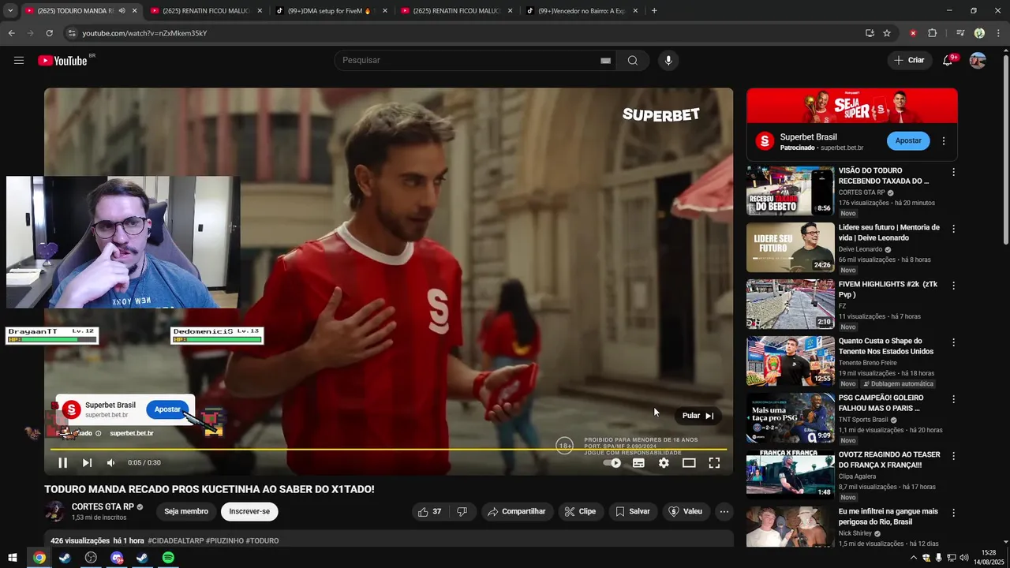The height and width of the screenshot is (568, 1010).
Task: Open Windows Start menu
Action: point(13,558)
